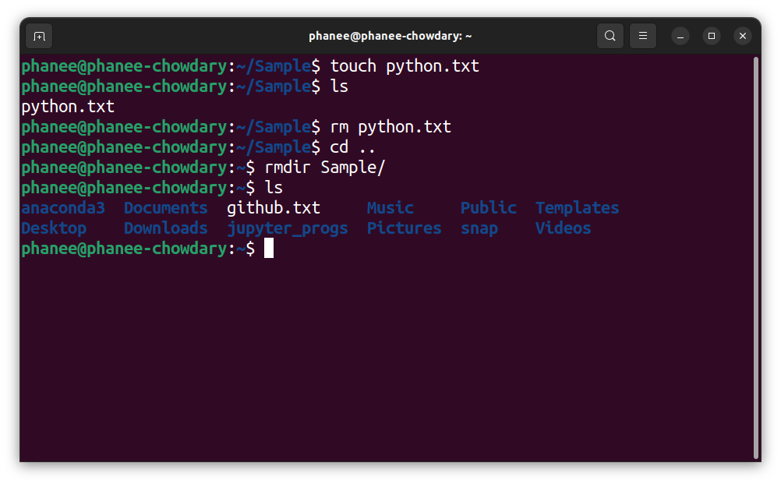Minimize the terminal window
The height and width of the screenshot is (484, 781).
(680, 36)
